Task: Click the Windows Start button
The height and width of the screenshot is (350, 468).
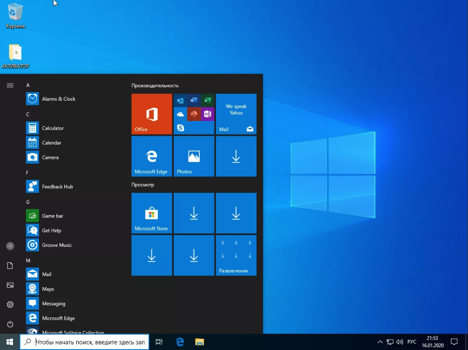Action: pyautogui.click(x=10, y=342)
